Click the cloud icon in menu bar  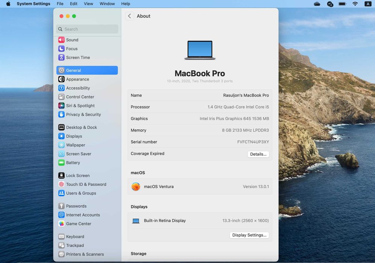pos(317,4)
